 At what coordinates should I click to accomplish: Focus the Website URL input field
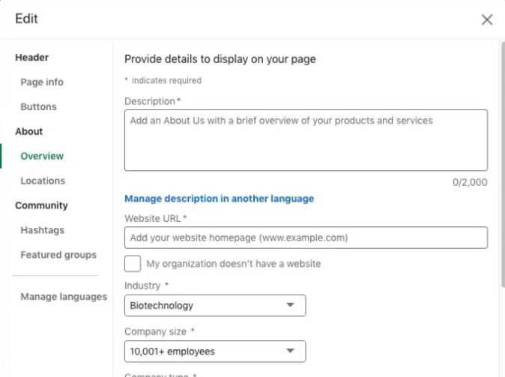point(306,238)
